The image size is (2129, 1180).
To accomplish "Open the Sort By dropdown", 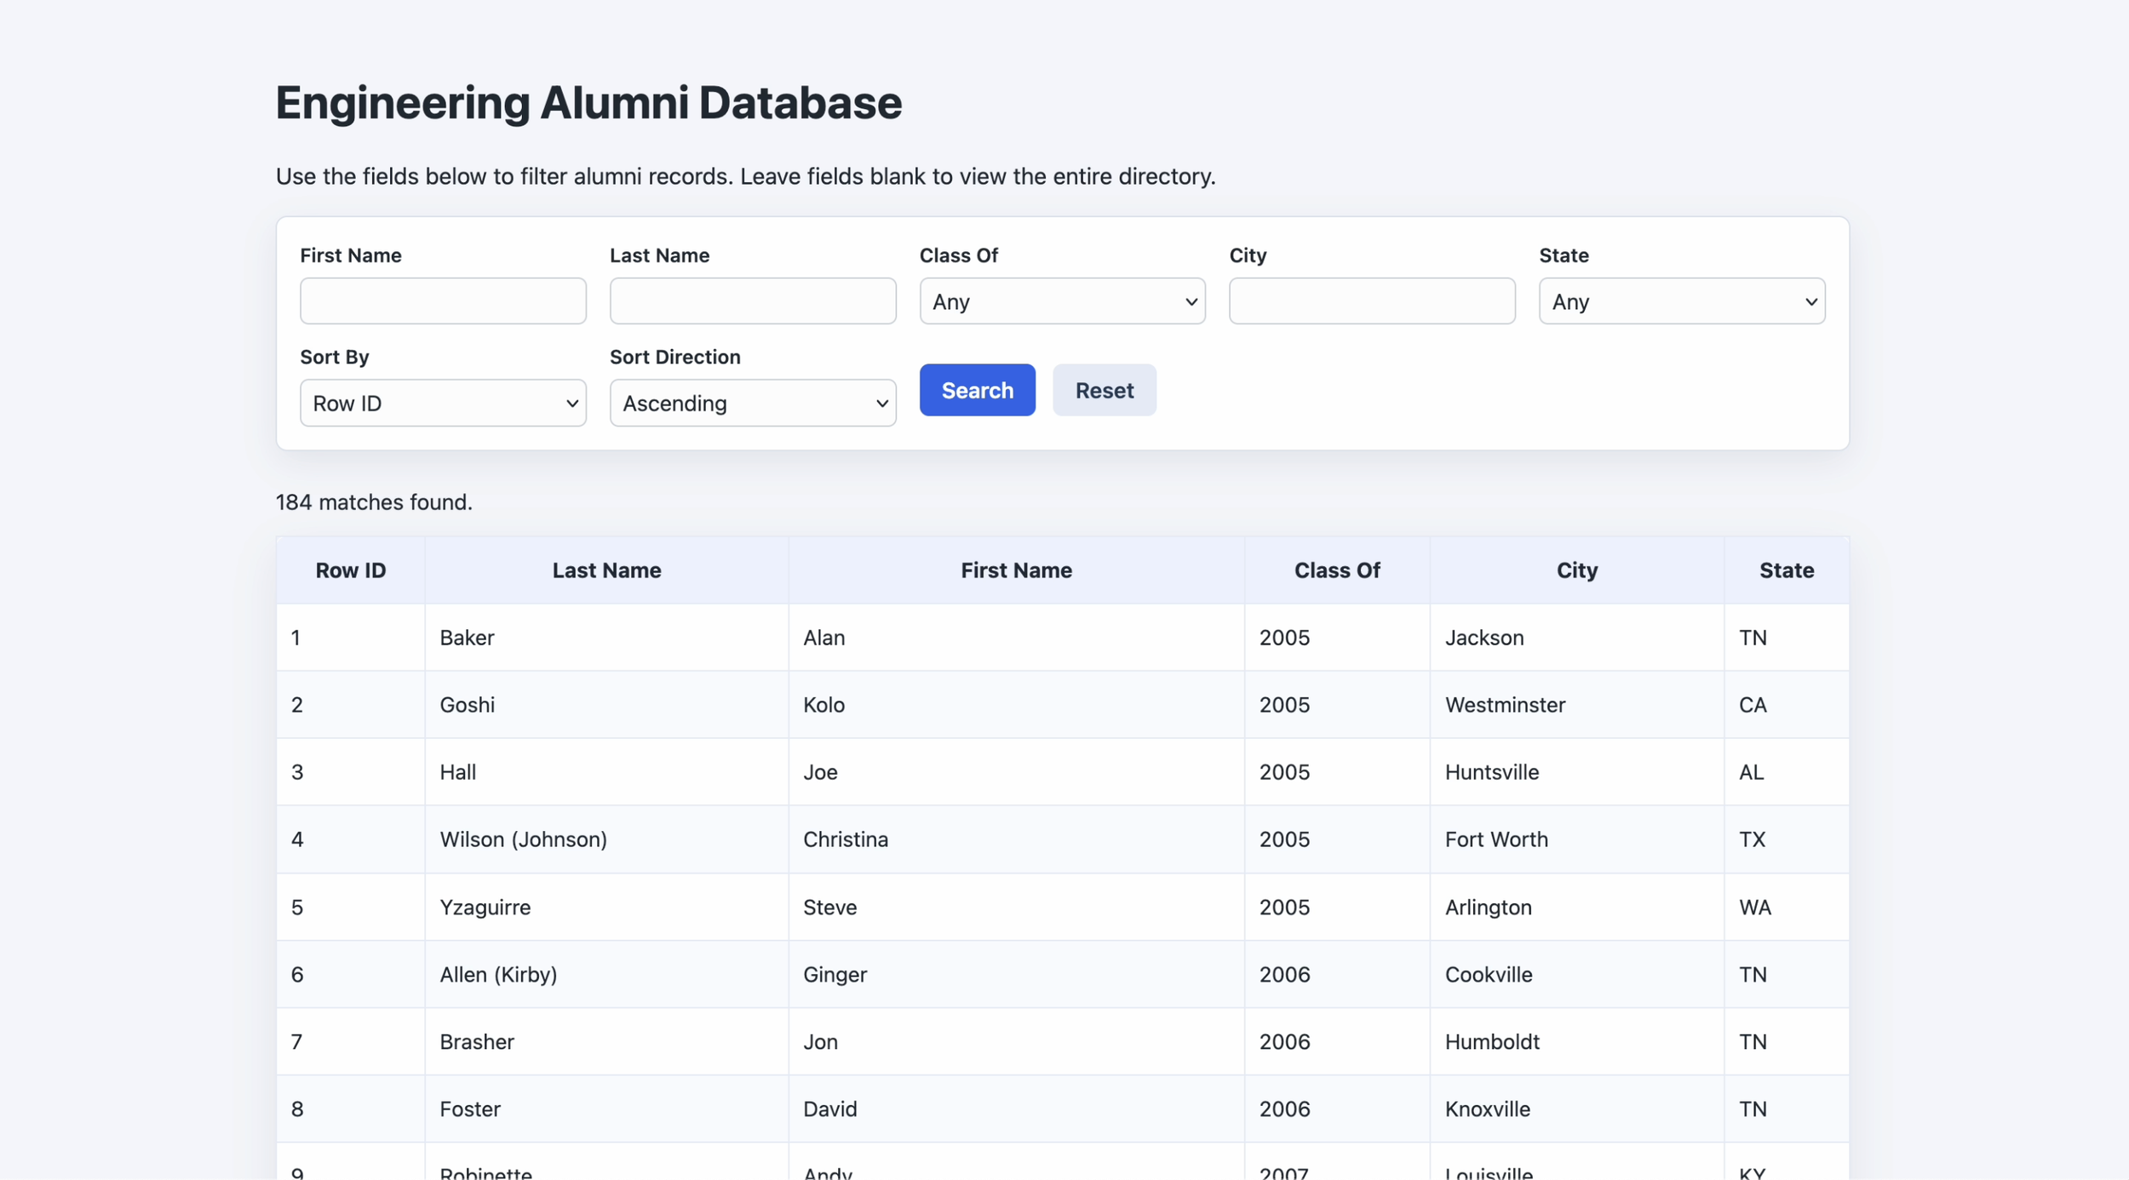I will pos(442,403).
